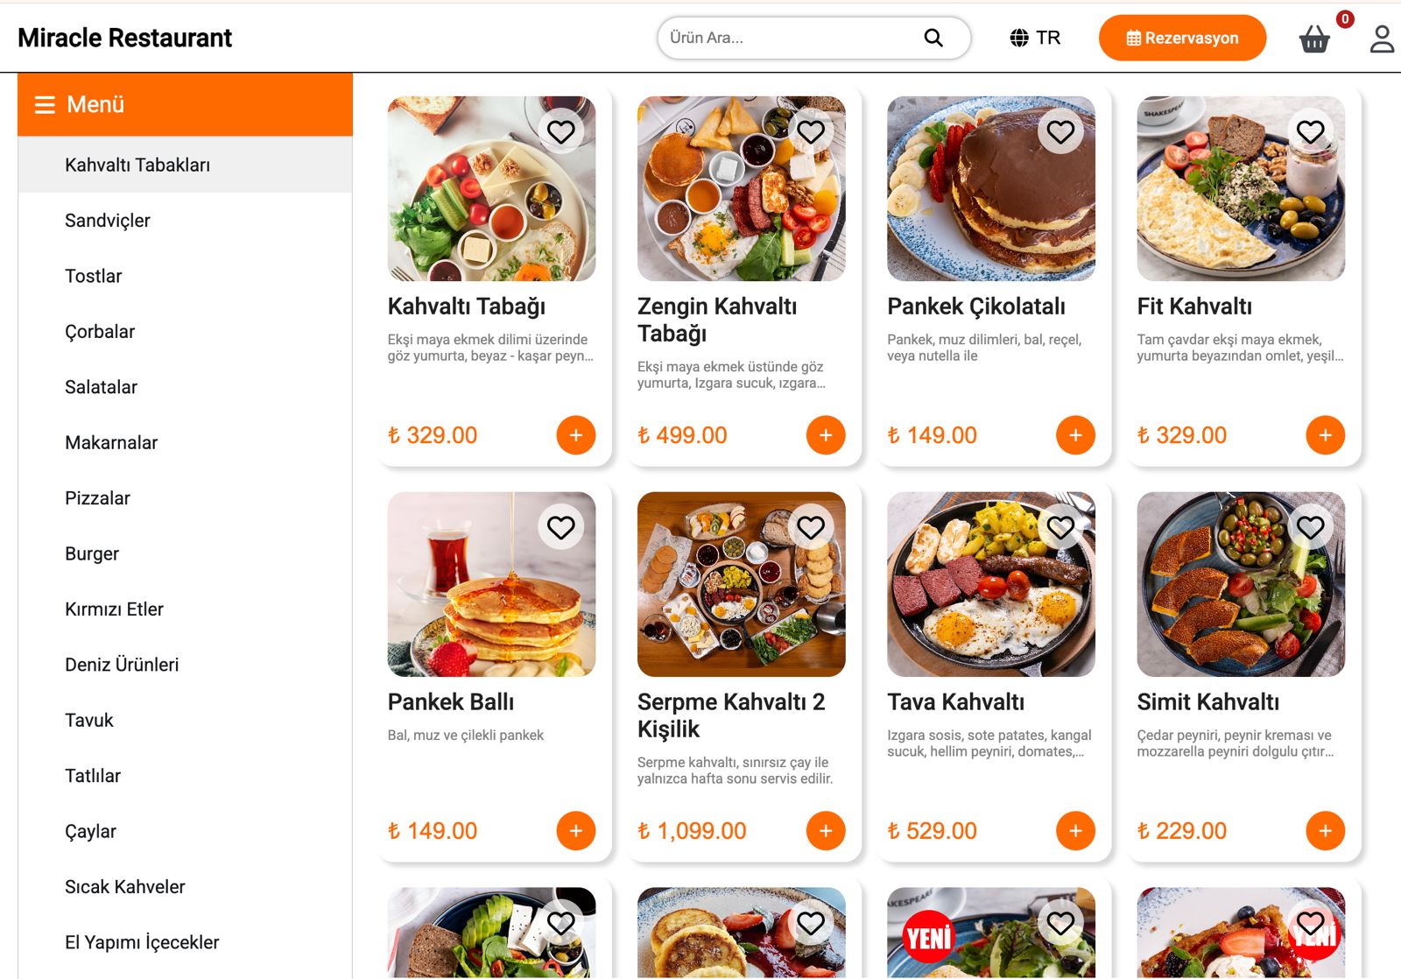1401x979 pixels.
Task: Add Zengin Kahvaltı Tabağı using plus button
Action: point(825,435)
